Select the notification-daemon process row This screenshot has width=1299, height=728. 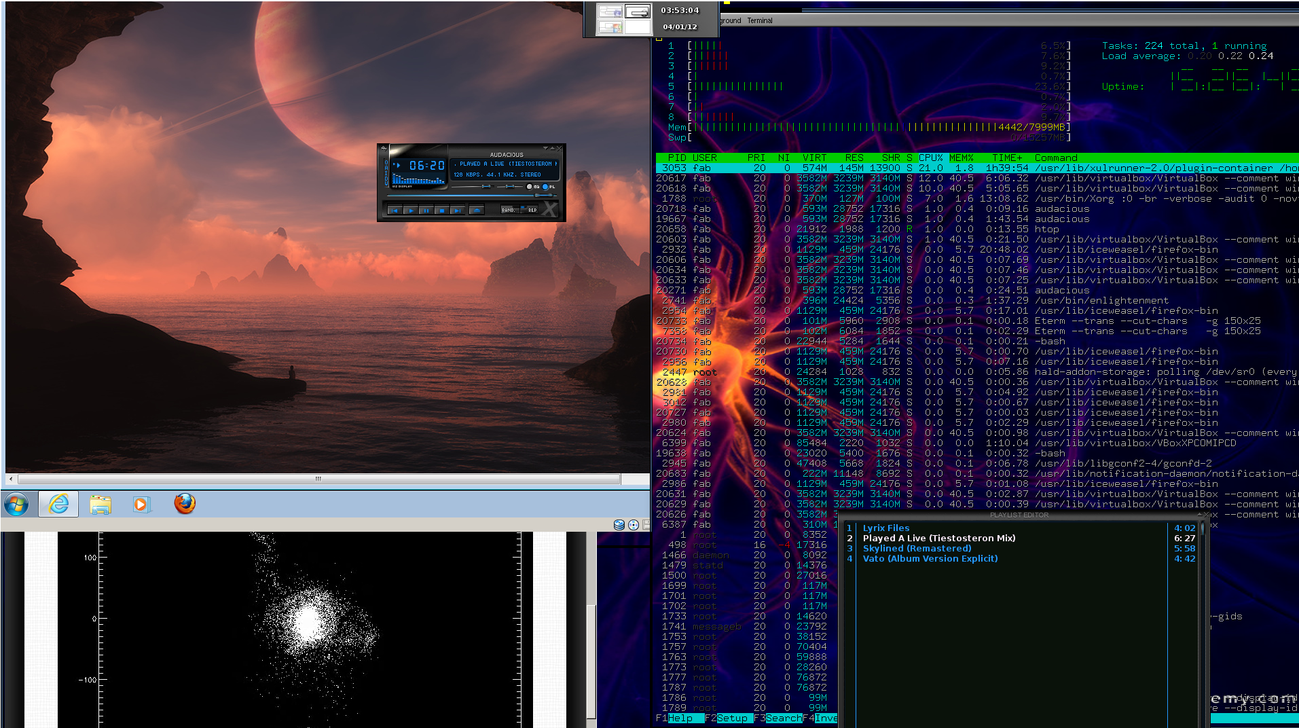(976, 473)
